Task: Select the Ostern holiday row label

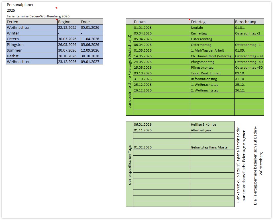Action: 31,39
